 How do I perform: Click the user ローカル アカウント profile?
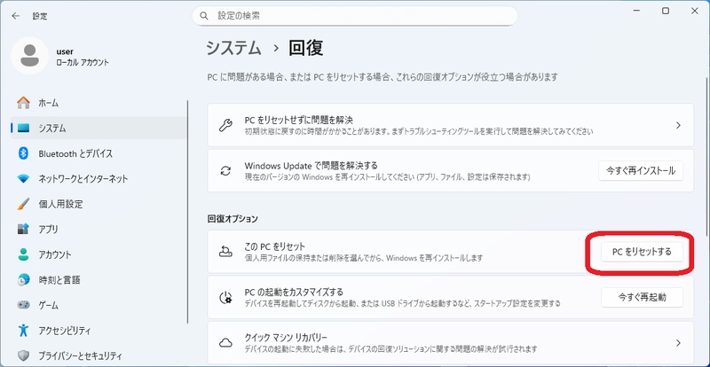[x=59, y=57]
